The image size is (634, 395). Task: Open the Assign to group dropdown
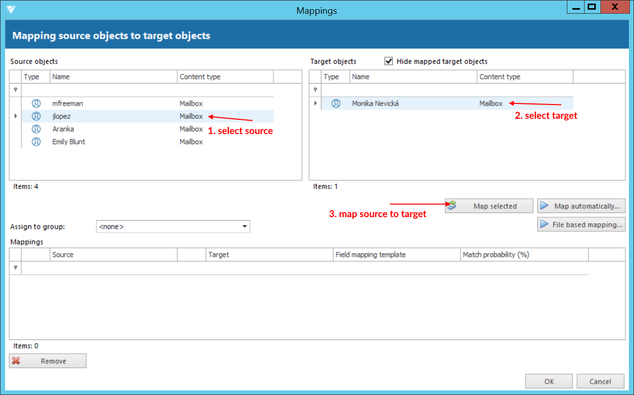tap(244, 226)
